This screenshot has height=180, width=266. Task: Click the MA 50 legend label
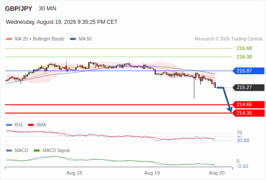pos(85,39)
